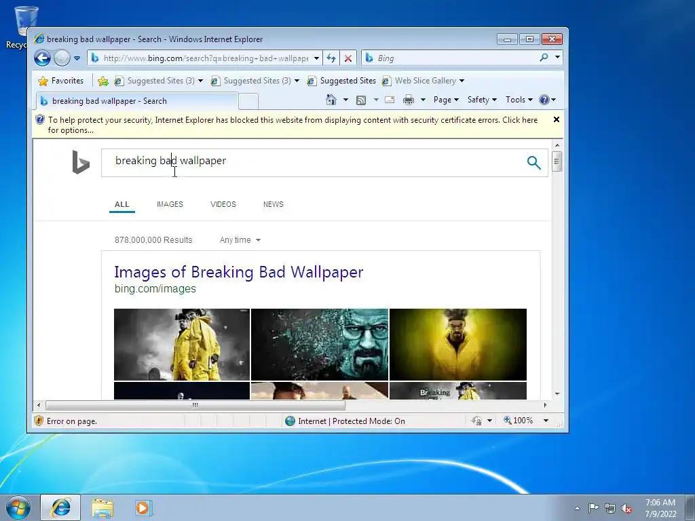695x521 pixels.
Task: Expand Web Slice Gallery dropdown arrow
Action: pos(462,81)
